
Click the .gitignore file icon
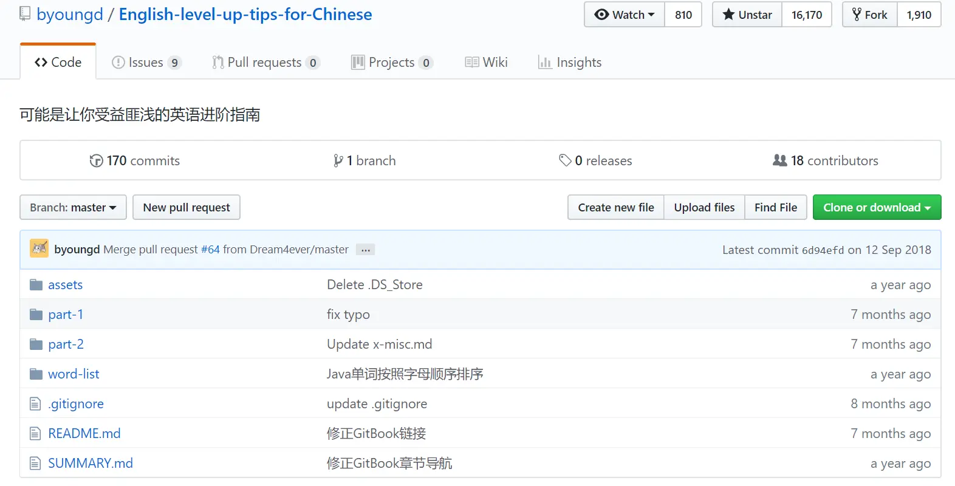pos(35,403)
